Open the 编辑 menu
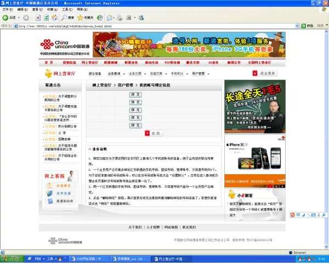The width and height of the screenshot is (329, 264). [x=22, y=9]
